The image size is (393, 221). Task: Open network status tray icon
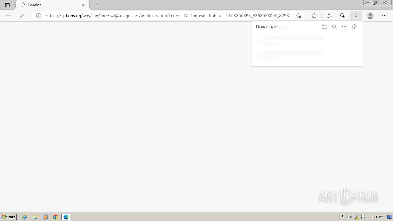(356, 217)
